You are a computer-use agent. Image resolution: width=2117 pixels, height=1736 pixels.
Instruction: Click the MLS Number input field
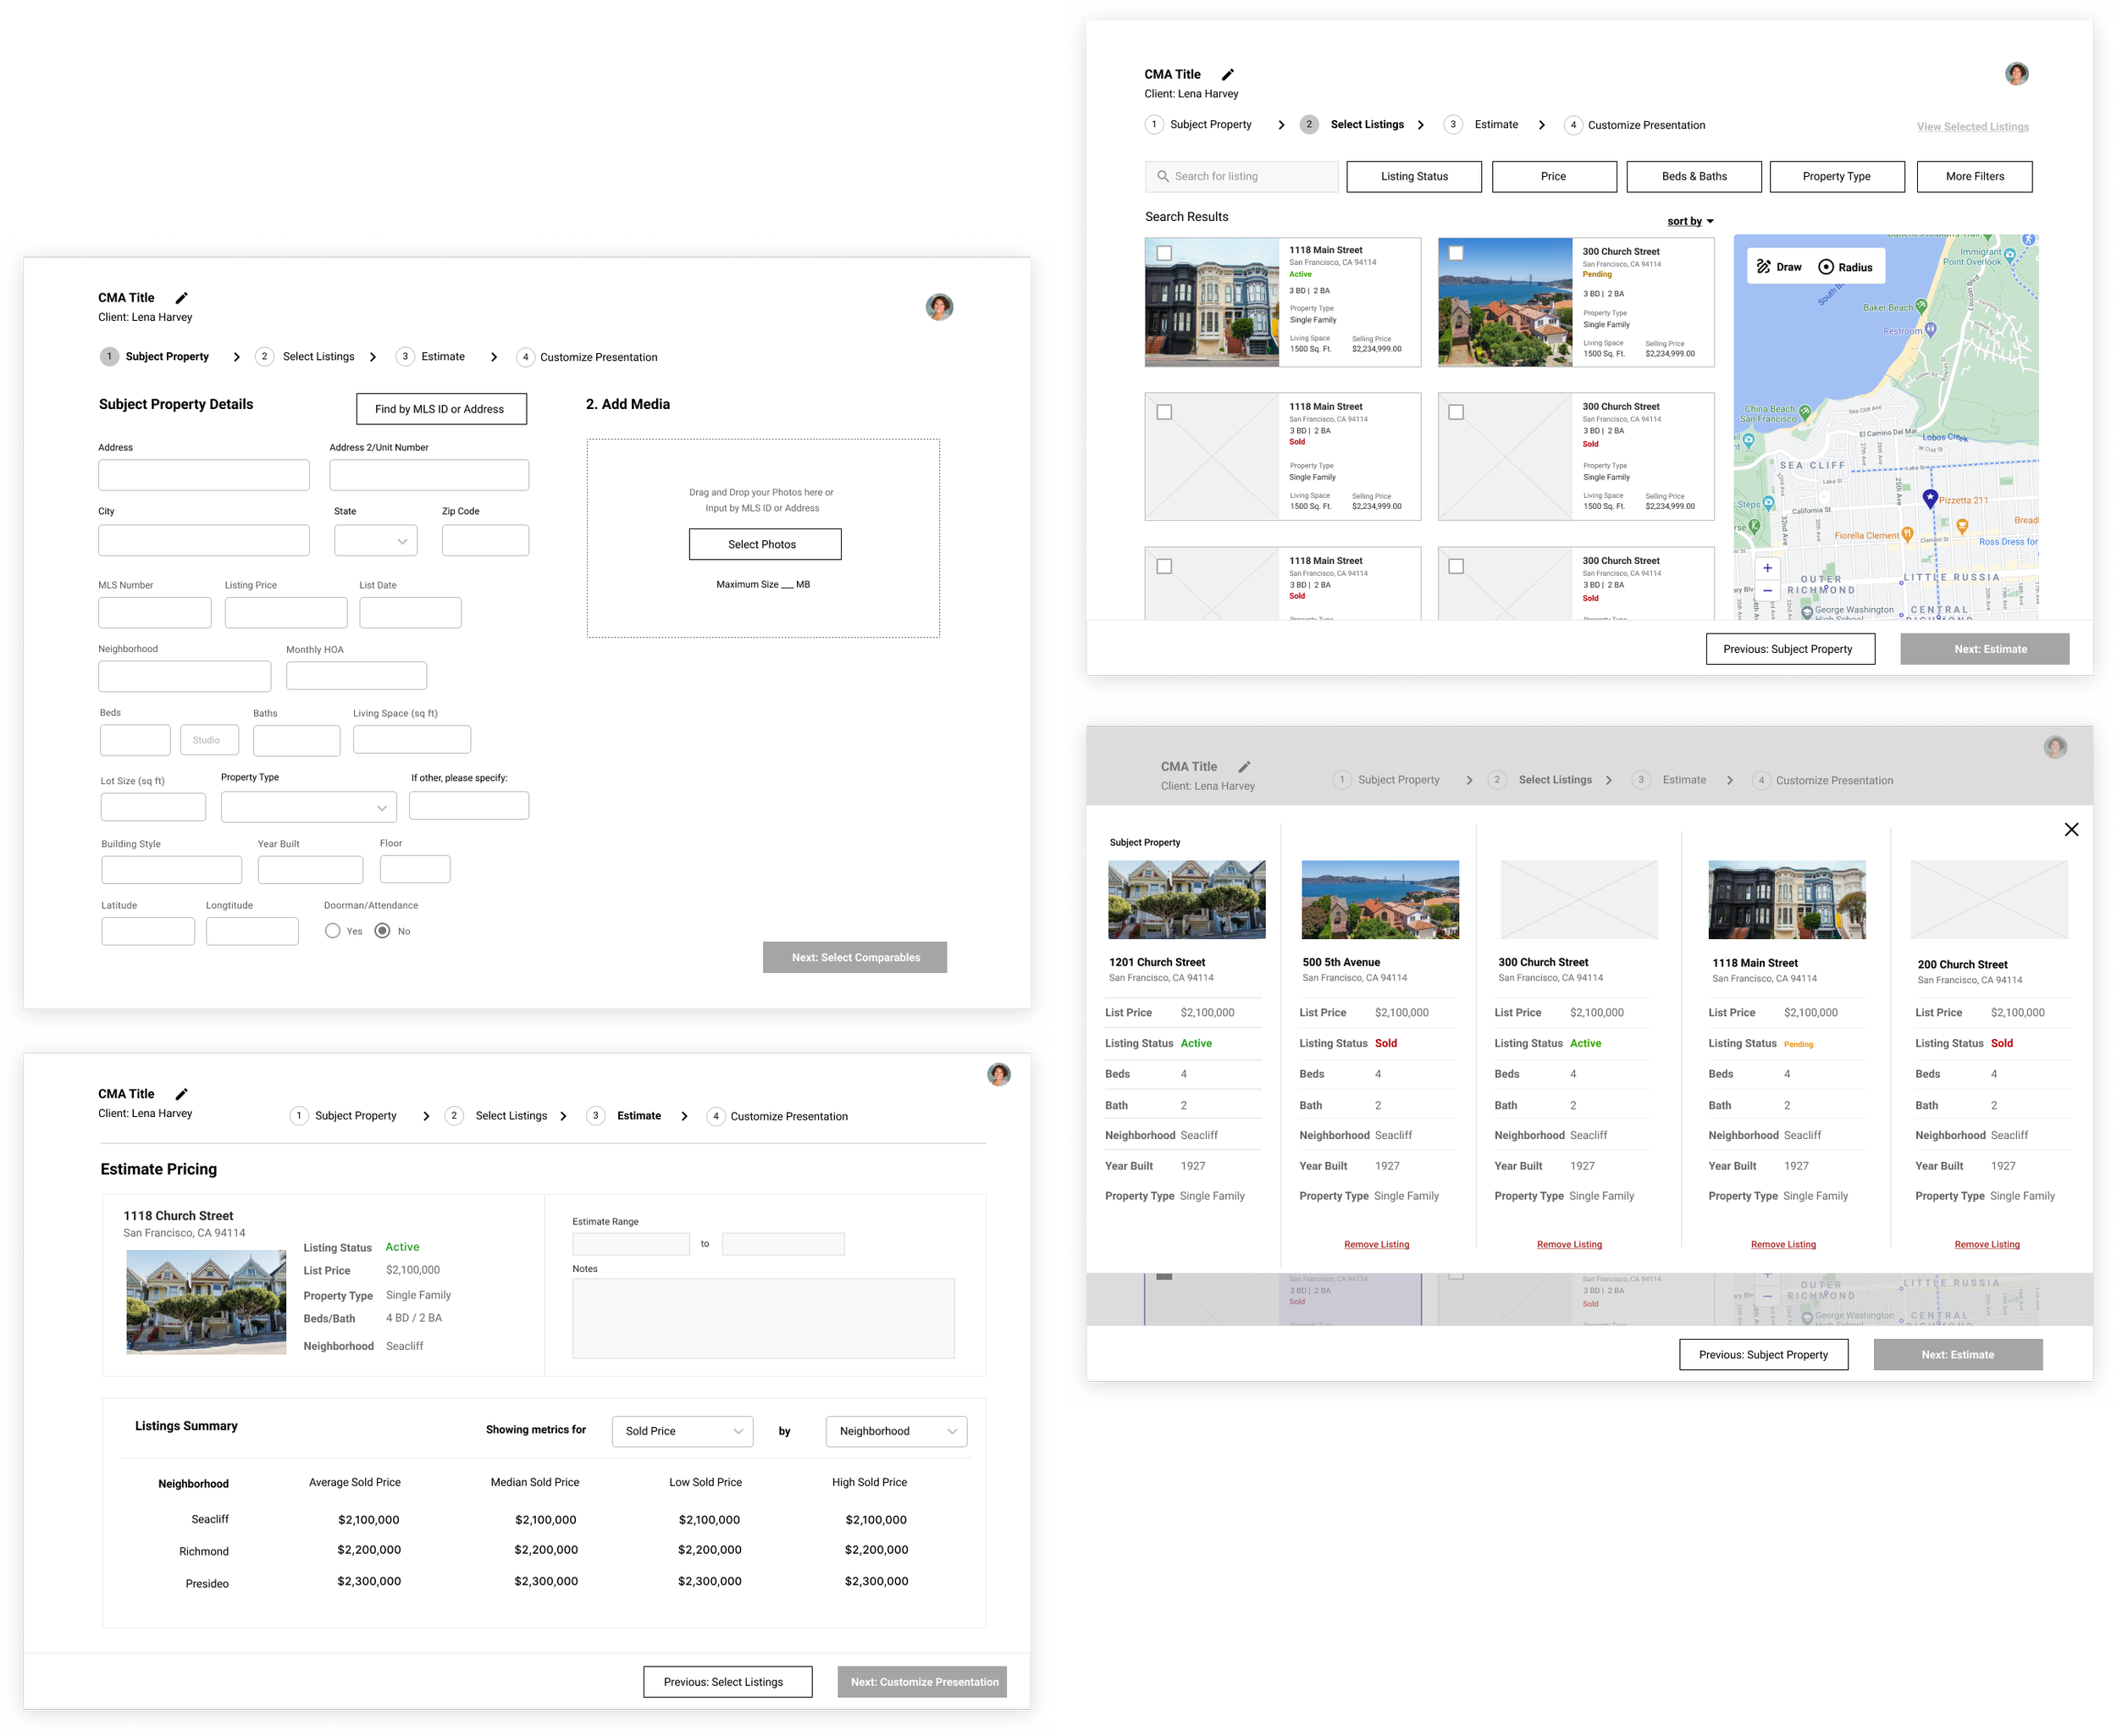coord(155,613)
